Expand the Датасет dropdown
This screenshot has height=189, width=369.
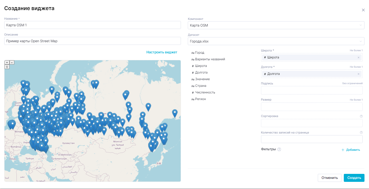pos(276,41)
